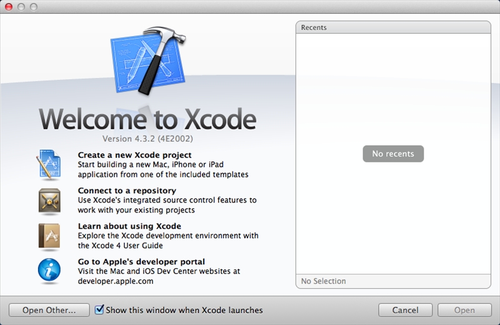
Task: Close the window with the red button
Action: (x=9, y=7)
